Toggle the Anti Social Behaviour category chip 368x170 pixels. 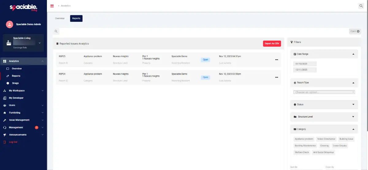pyautogui.click(x=324, y=153)
